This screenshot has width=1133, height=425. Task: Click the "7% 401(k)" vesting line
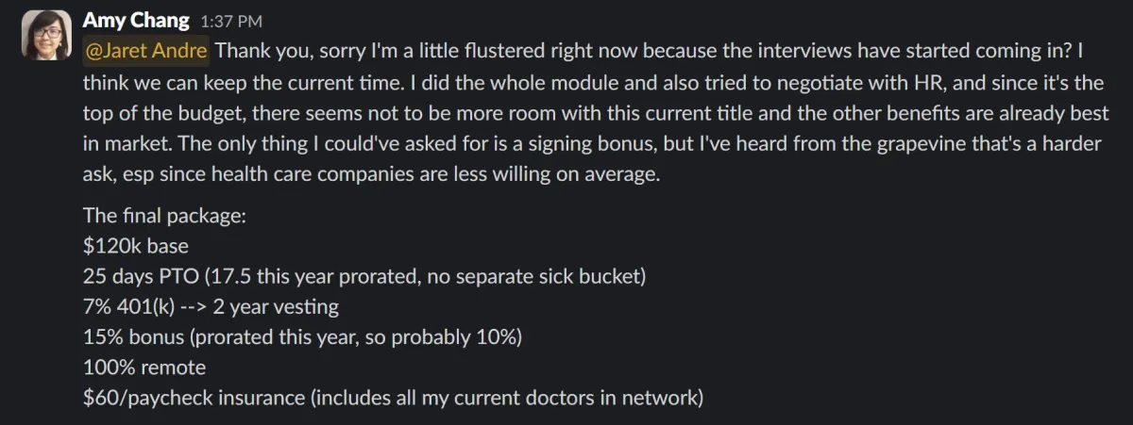pos(211,306)
